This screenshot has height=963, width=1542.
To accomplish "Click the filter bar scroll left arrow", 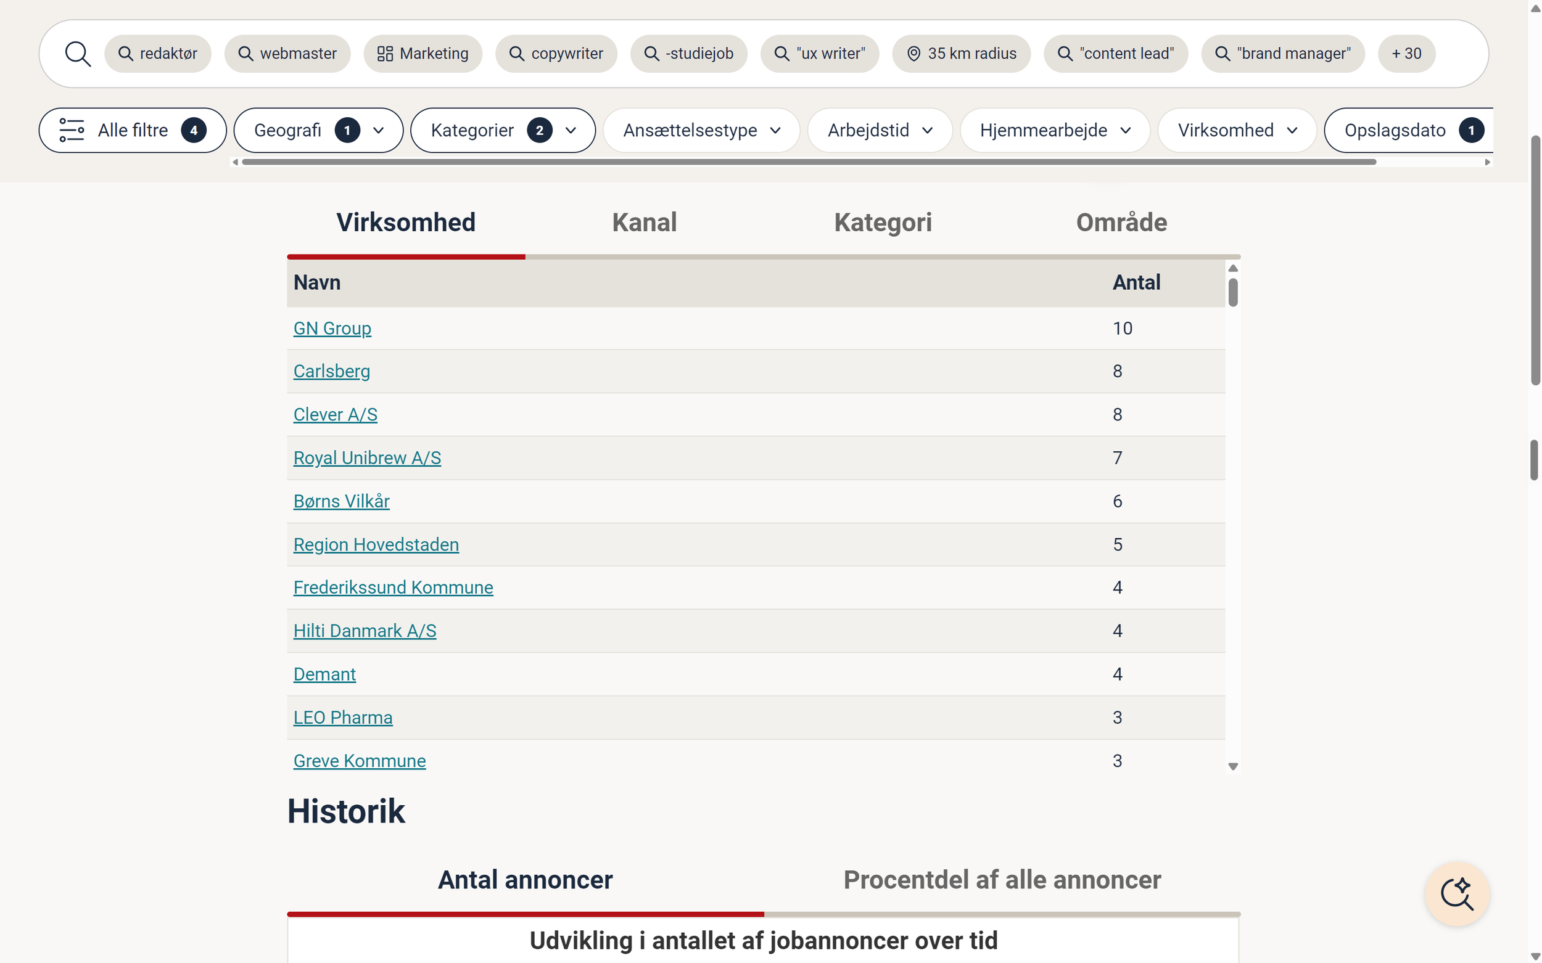I will coord(235,162).
